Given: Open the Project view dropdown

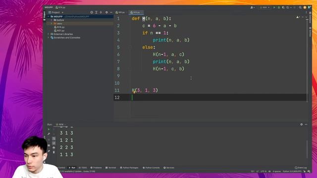Looking at the screenshot, I should pos(56,12).
